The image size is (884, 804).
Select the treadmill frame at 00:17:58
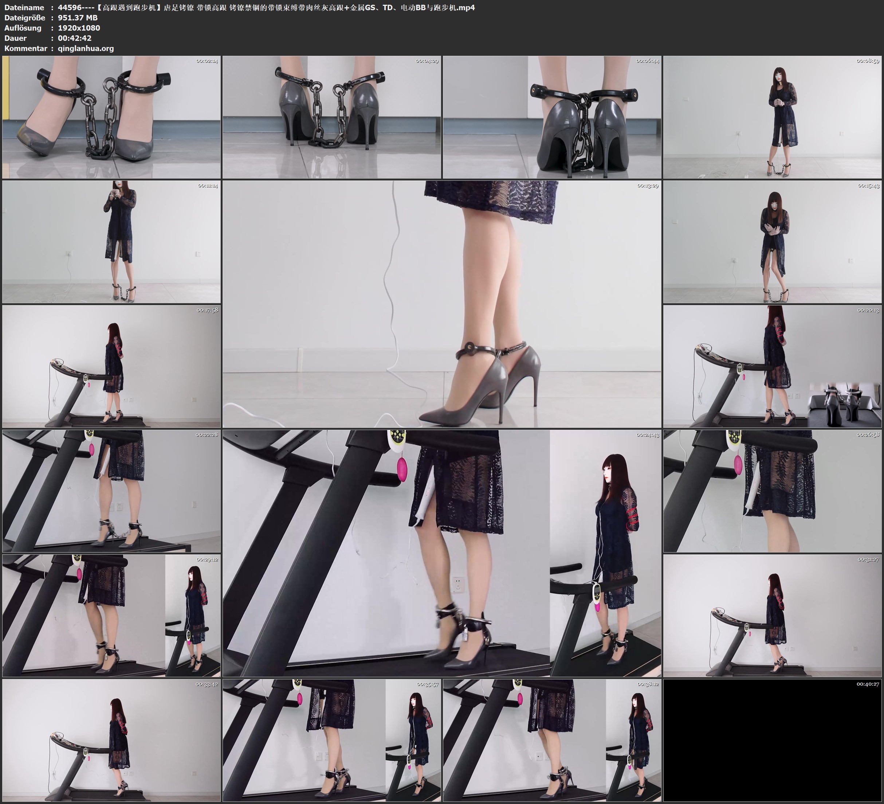111,366
